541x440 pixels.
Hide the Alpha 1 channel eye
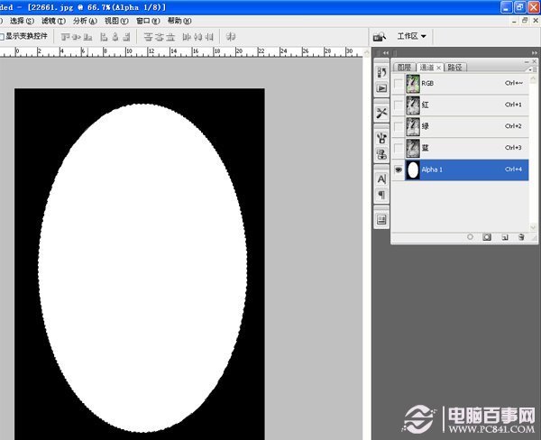399,170
